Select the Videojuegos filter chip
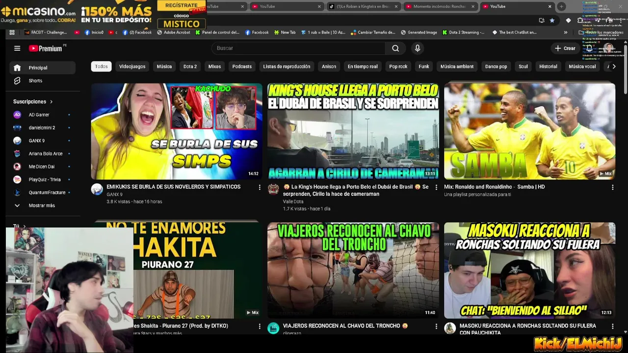 (x=132, y=66)
